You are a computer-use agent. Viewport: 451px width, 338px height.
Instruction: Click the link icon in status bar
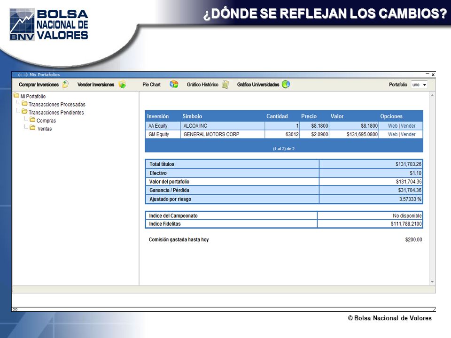tap(15, 309)
